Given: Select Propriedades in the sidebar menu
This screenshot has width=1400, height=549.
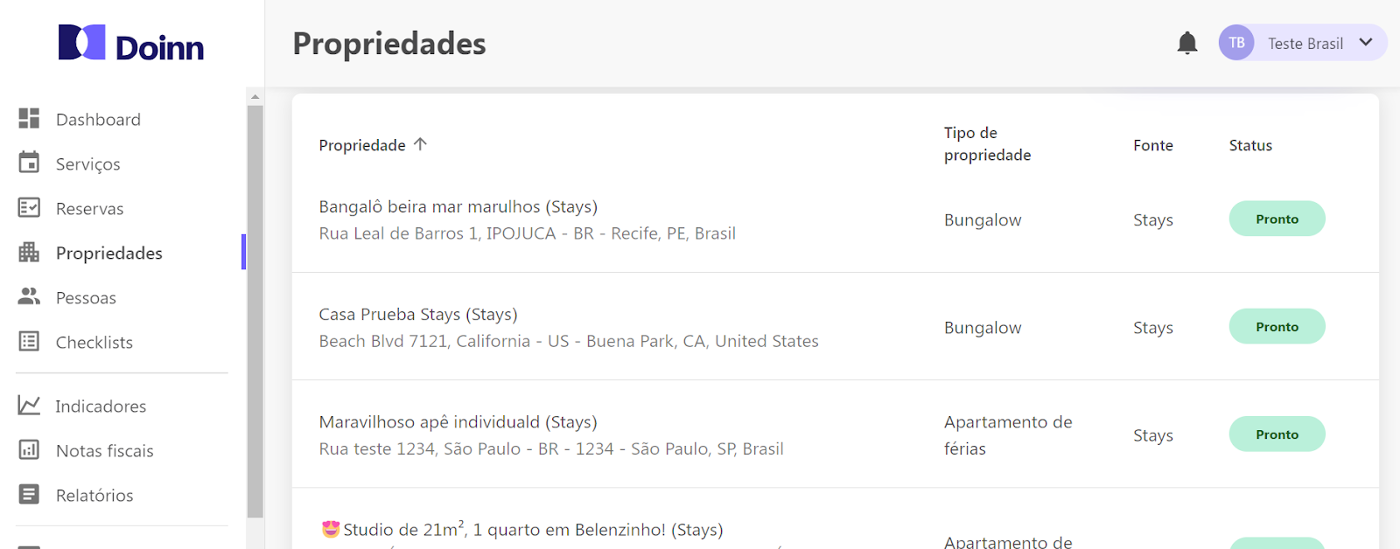Looking at the screenshot, I should click(x=108, y=253).
